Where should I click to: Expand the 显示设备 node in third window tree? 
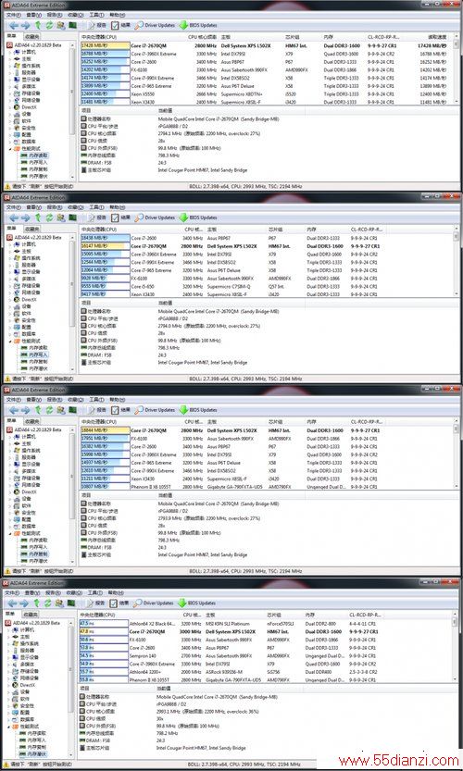pyautogui.click(x=10, y=464)
